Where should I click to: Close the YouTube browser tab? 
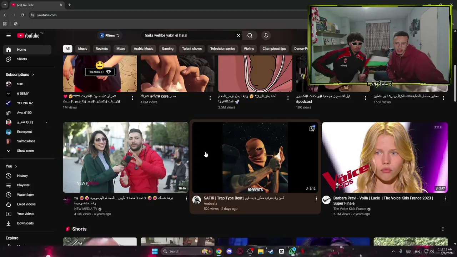[x=61, y=5]
